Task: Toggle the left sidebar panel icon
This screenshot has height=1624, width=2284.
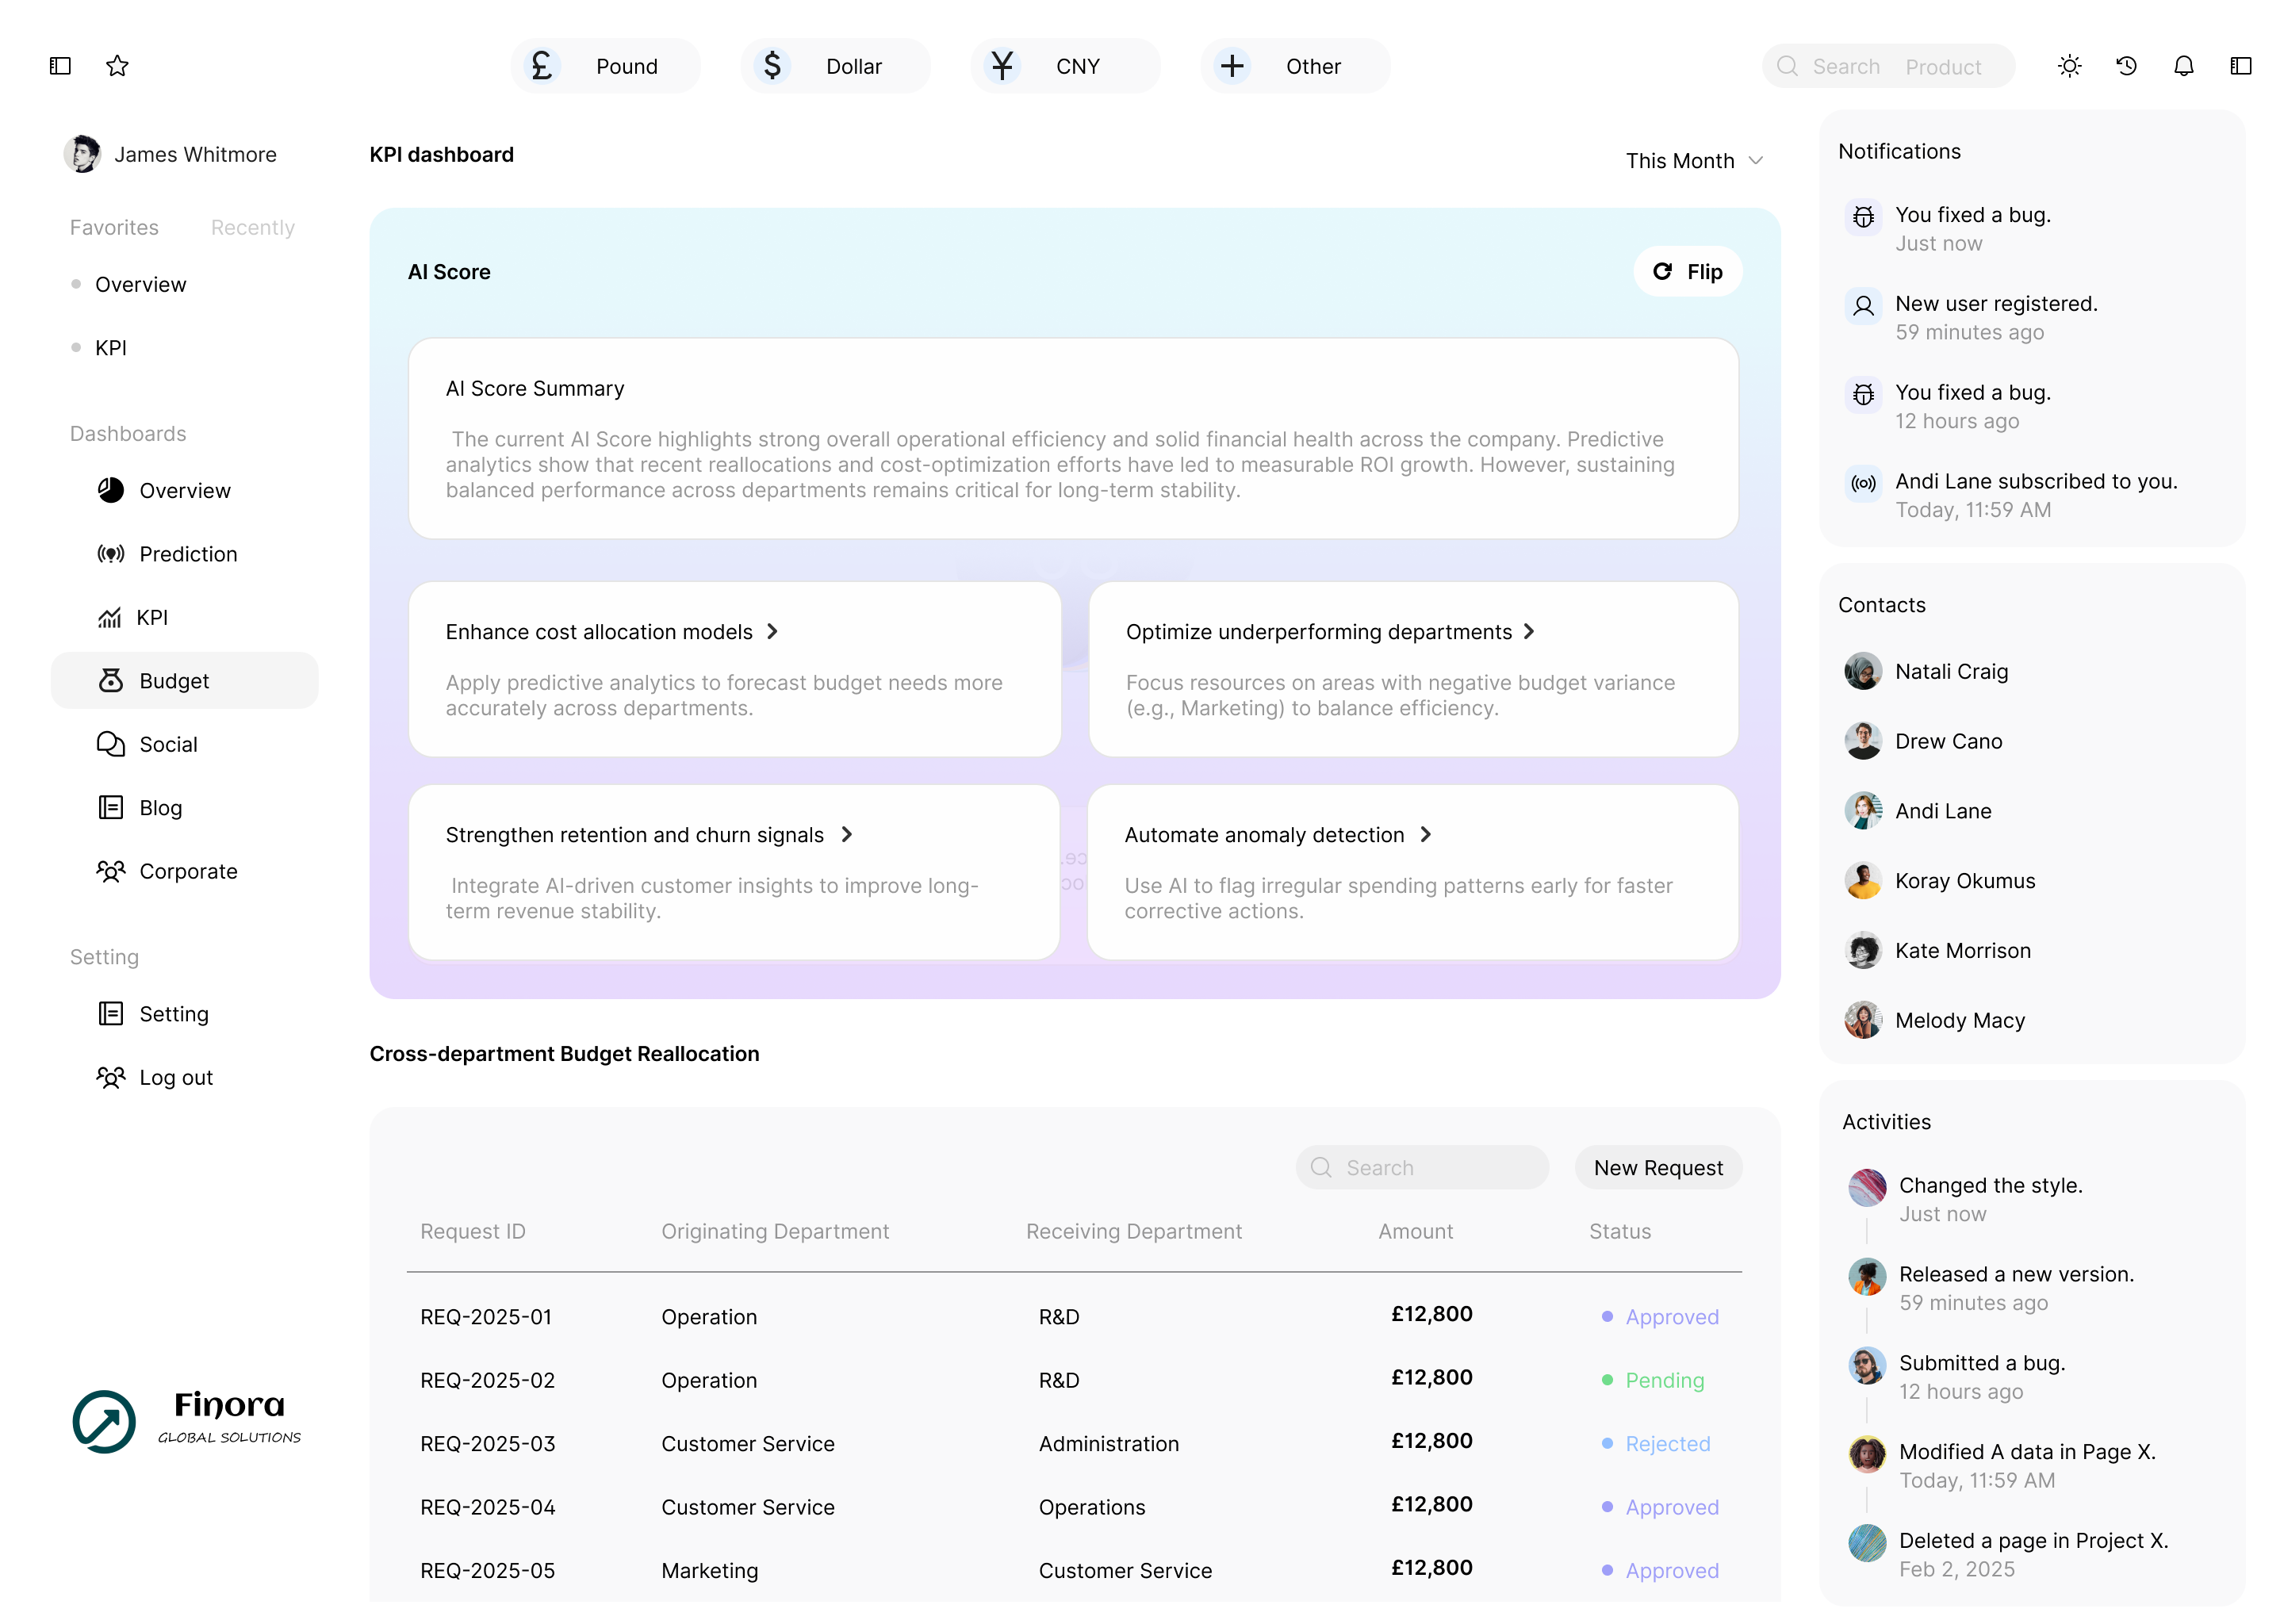Action: [60, 66]
